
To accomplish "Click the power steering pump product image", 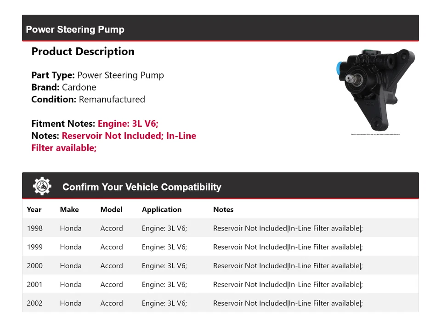I will point(375,89).
